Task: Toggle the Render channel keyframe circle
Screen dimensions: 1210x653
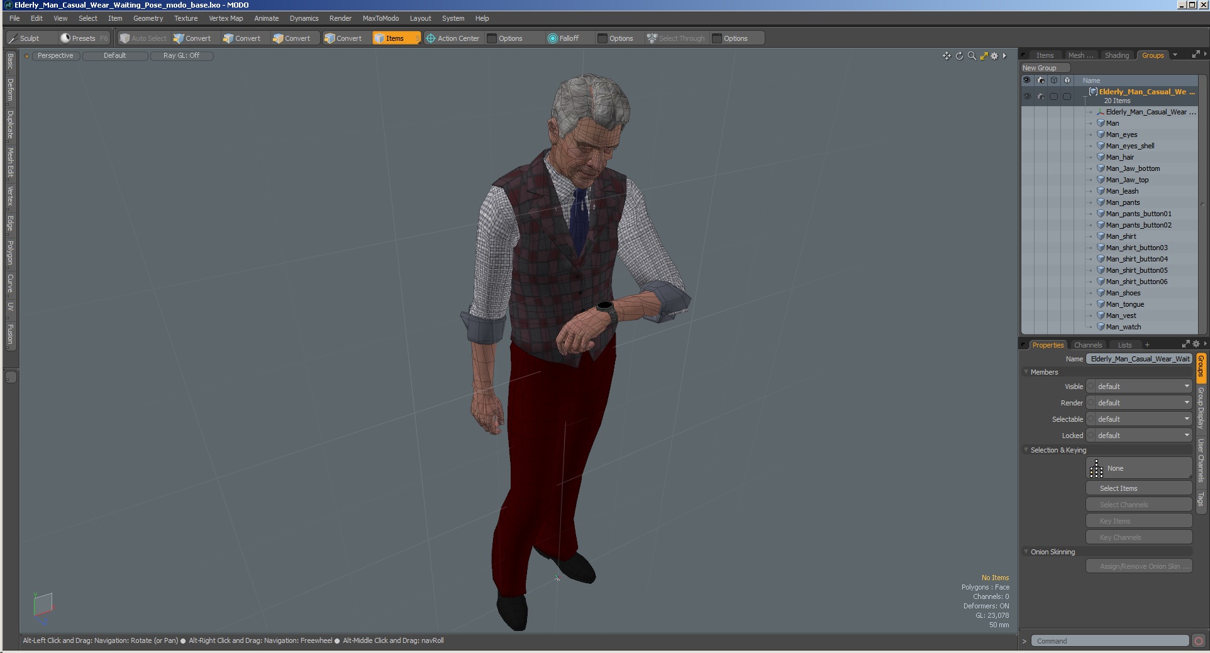Action: click(x=1091, y=403)
